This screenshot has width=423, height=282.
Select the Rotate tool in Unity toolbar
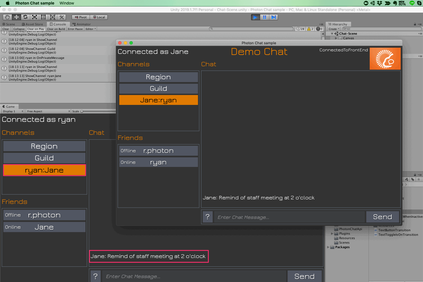tap(25, 17)
